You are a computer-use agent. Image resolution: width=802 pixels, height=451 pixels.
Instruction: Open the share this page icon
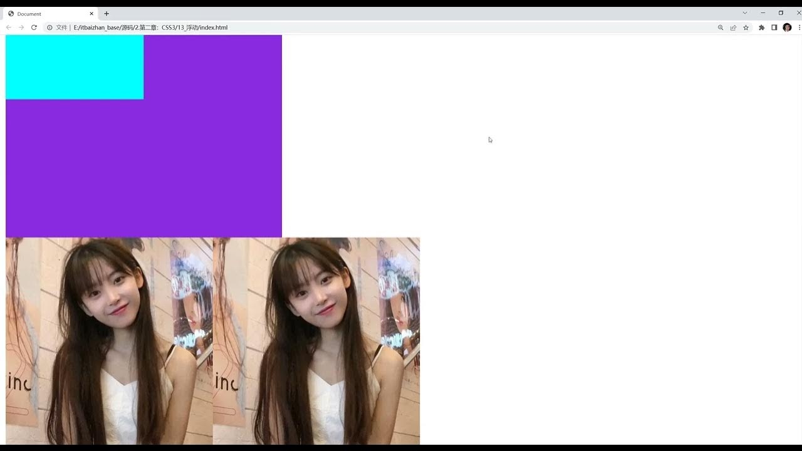(x=733, y=28)
